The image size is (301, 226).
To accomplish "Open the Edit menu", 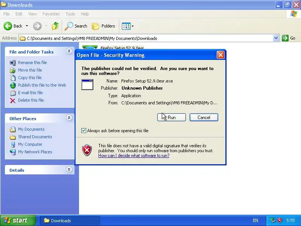I will (19, 14).
